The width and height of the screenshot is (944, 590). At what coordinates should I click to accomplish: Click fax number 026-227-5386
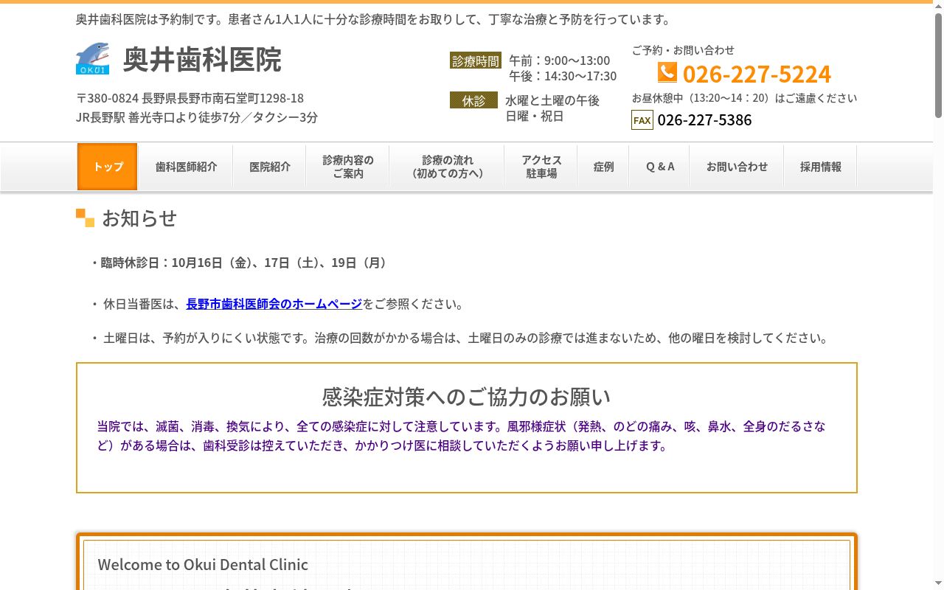tap(704, 120)
